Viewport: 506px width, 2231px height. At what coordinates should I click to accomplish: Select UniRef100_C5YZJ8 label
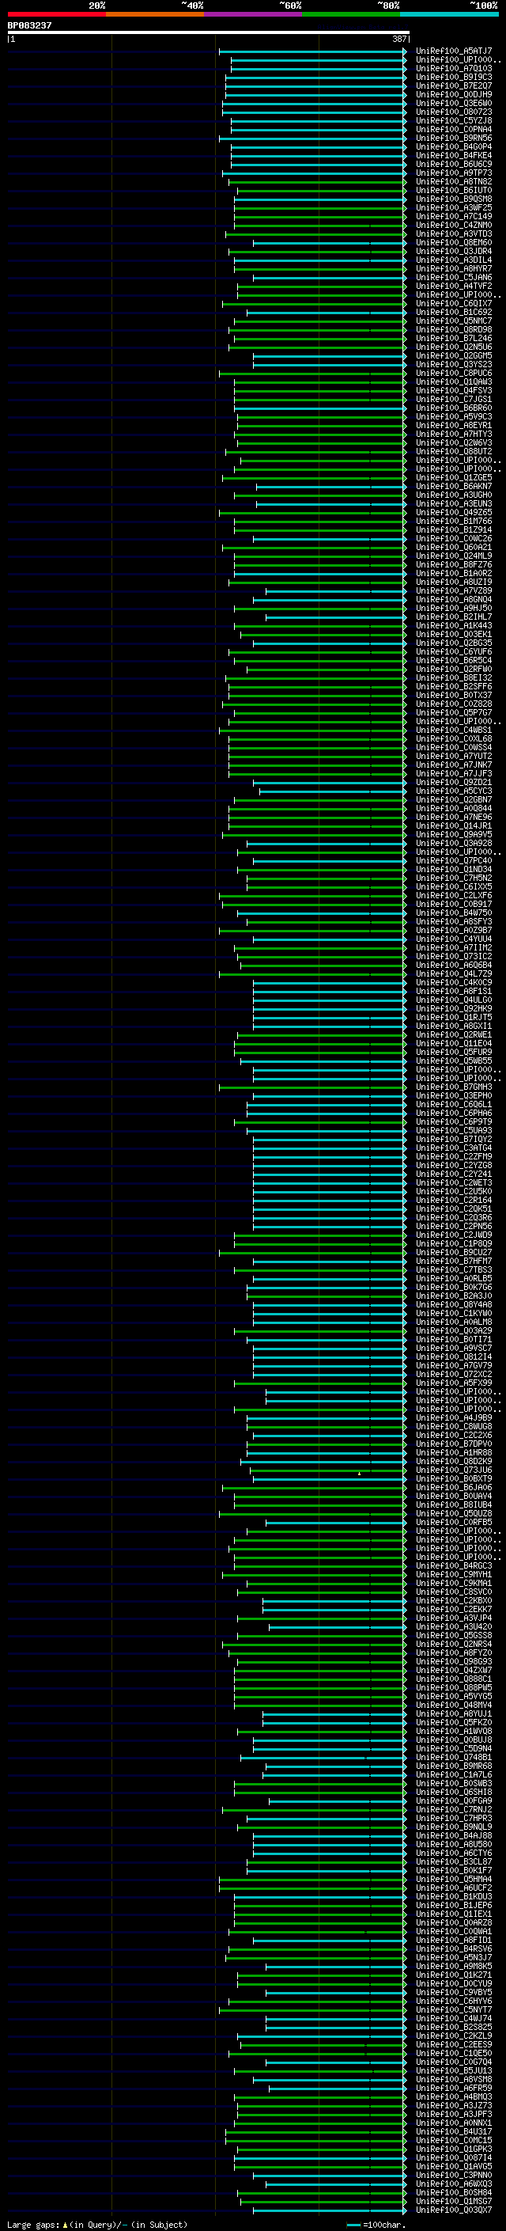454,120
